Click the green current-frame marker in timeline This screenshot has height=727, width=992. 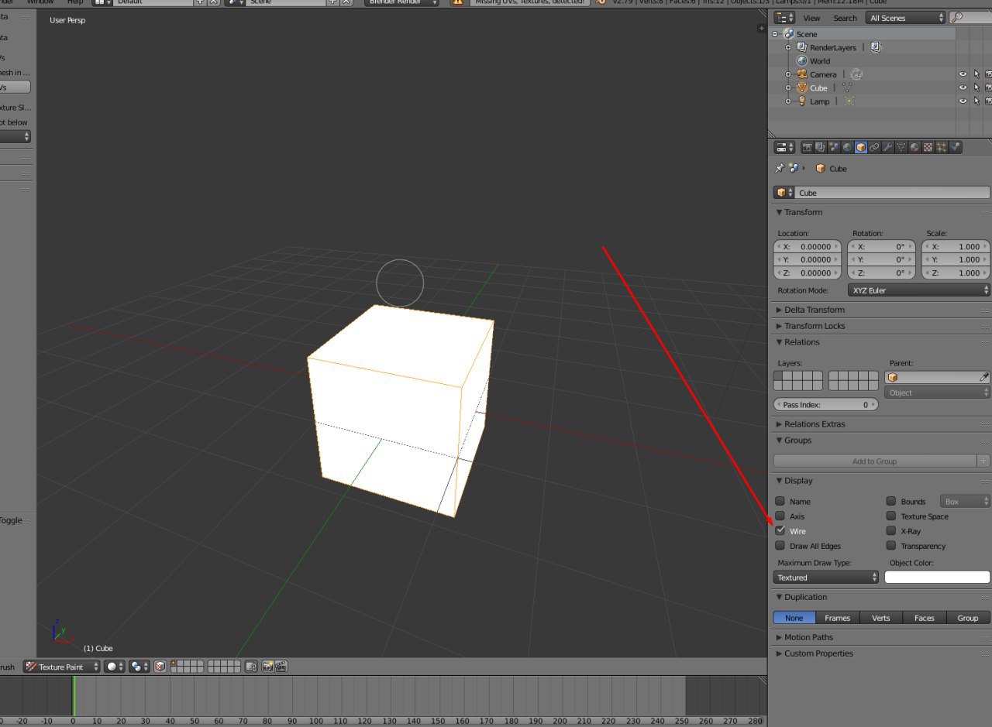(74, 695)
